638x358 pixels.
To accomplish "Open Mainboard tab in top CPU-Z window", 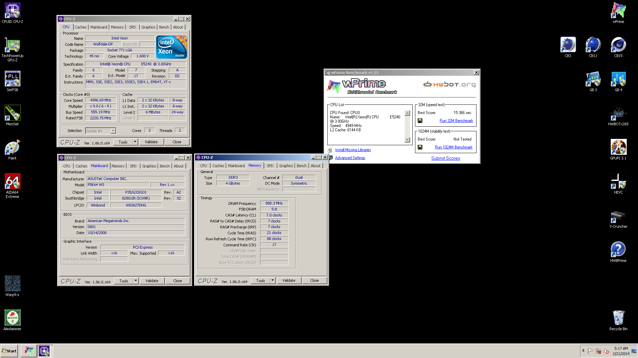I will 99,27.
